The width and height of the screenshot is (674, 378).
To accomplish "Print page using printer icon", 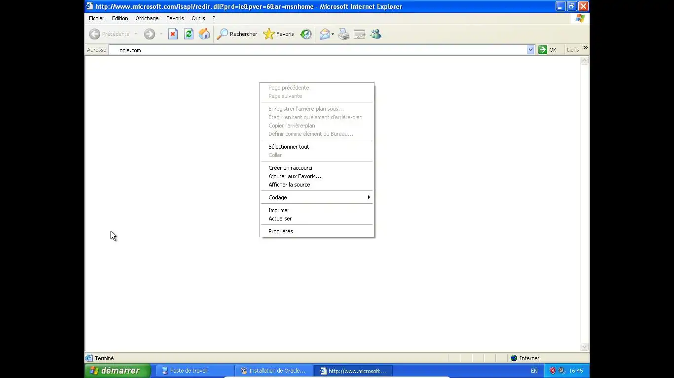I will click(x=344, y=34).
